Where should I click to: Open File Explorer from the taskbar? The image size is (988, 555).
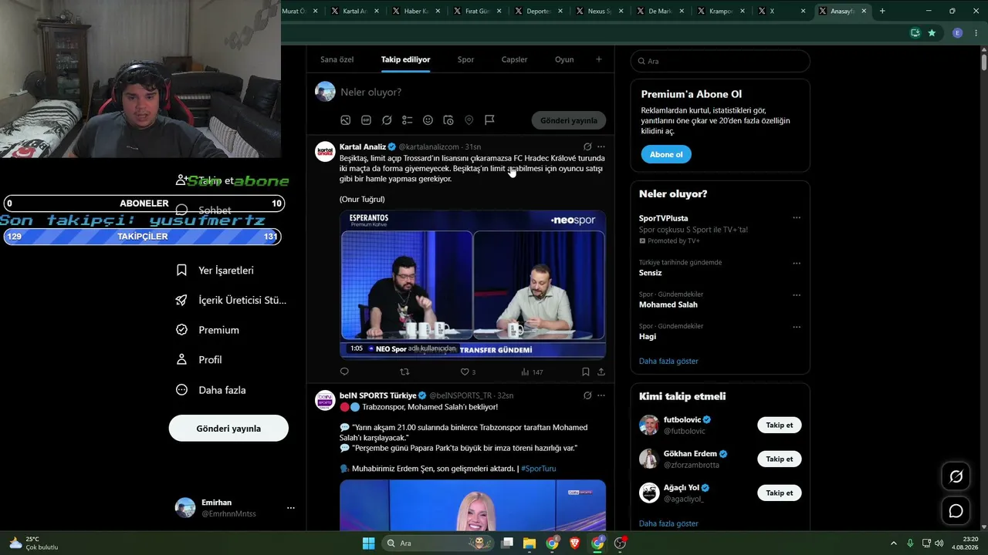(530, 543)
